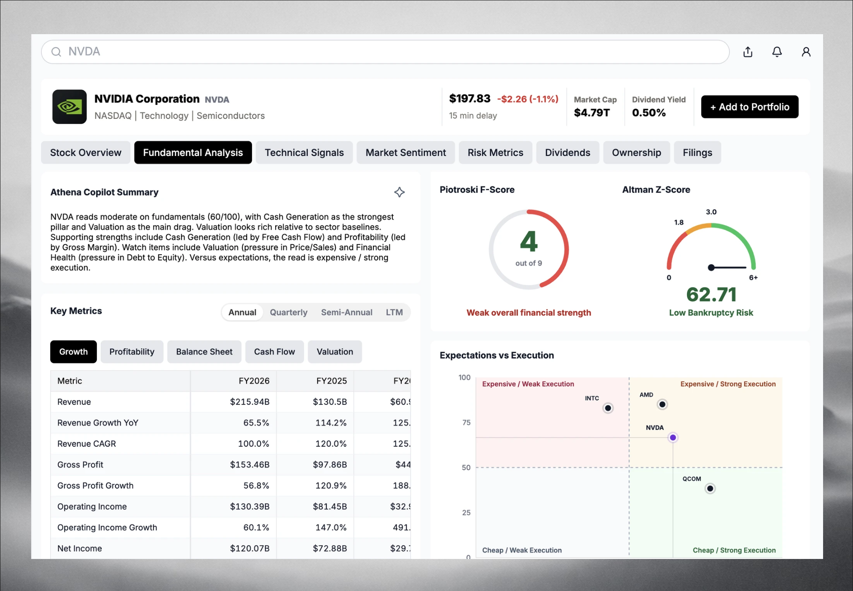Click the $197.83 share price
The image size is (853, 591).
coord(469,99)
